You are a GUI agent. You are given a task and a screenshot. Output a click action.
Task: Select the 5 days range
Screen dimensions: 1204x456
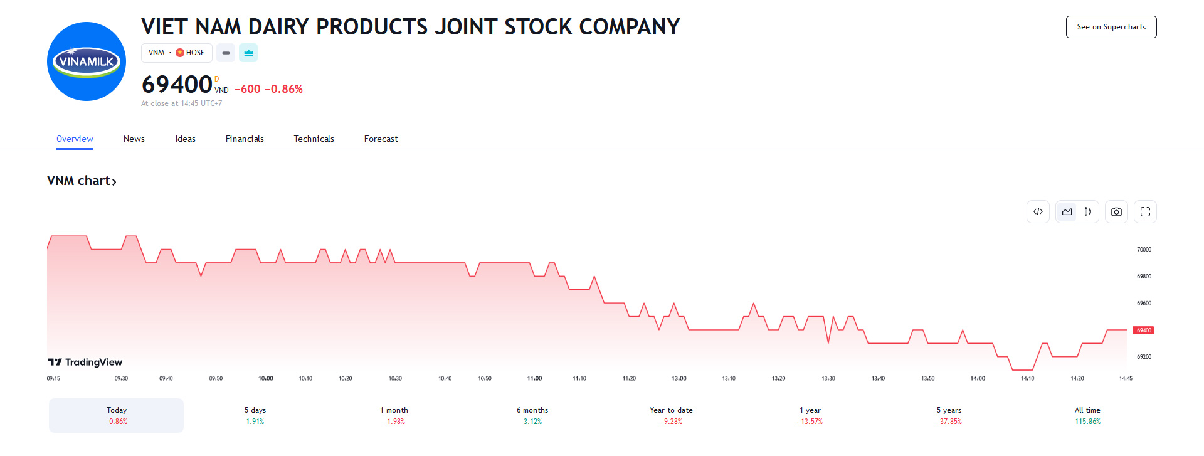coord(255,415)
